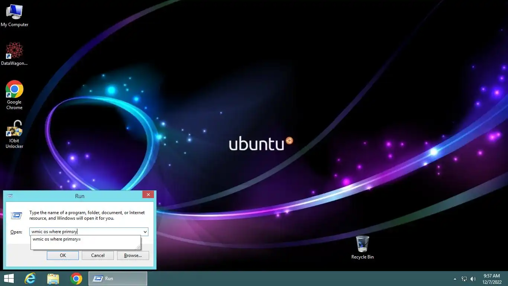Screen dimensions: 508x286
Task: Open the network status tray icon
Action: [x=464, y=279]
